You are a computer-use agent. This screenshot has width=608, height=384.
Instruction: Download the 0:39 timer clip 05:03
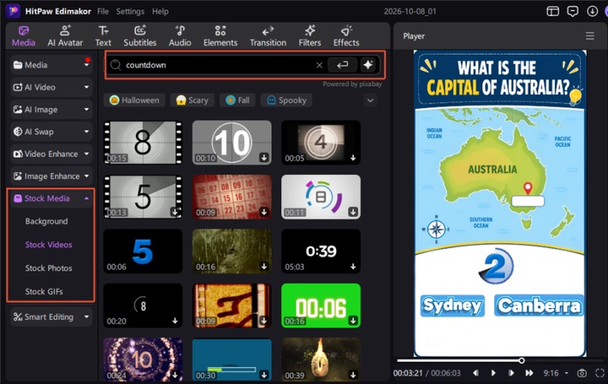click(353, 267)
